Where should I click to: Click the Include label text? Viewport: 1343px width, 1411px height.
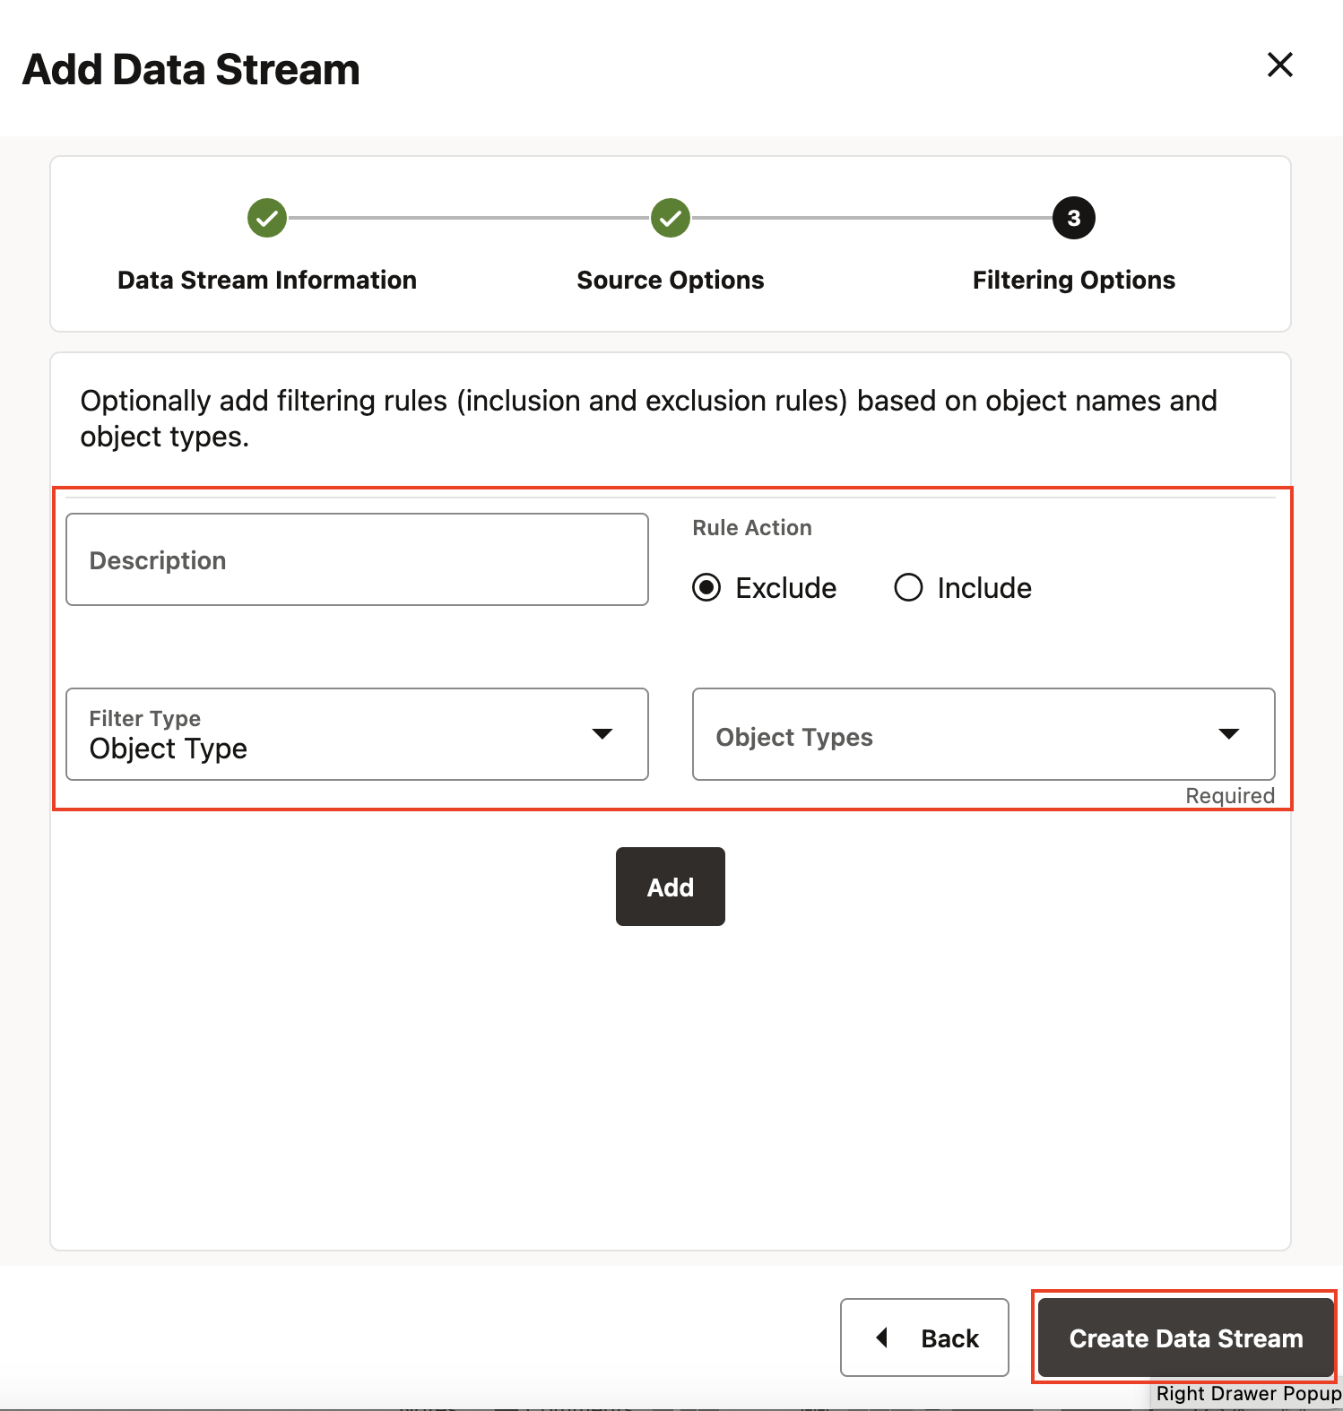tap(984, 588)
